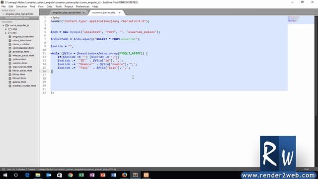This screenshot has width=318, height=179.
Task: Open OneNote from the taskbar
Action: (x=92, y=175)
